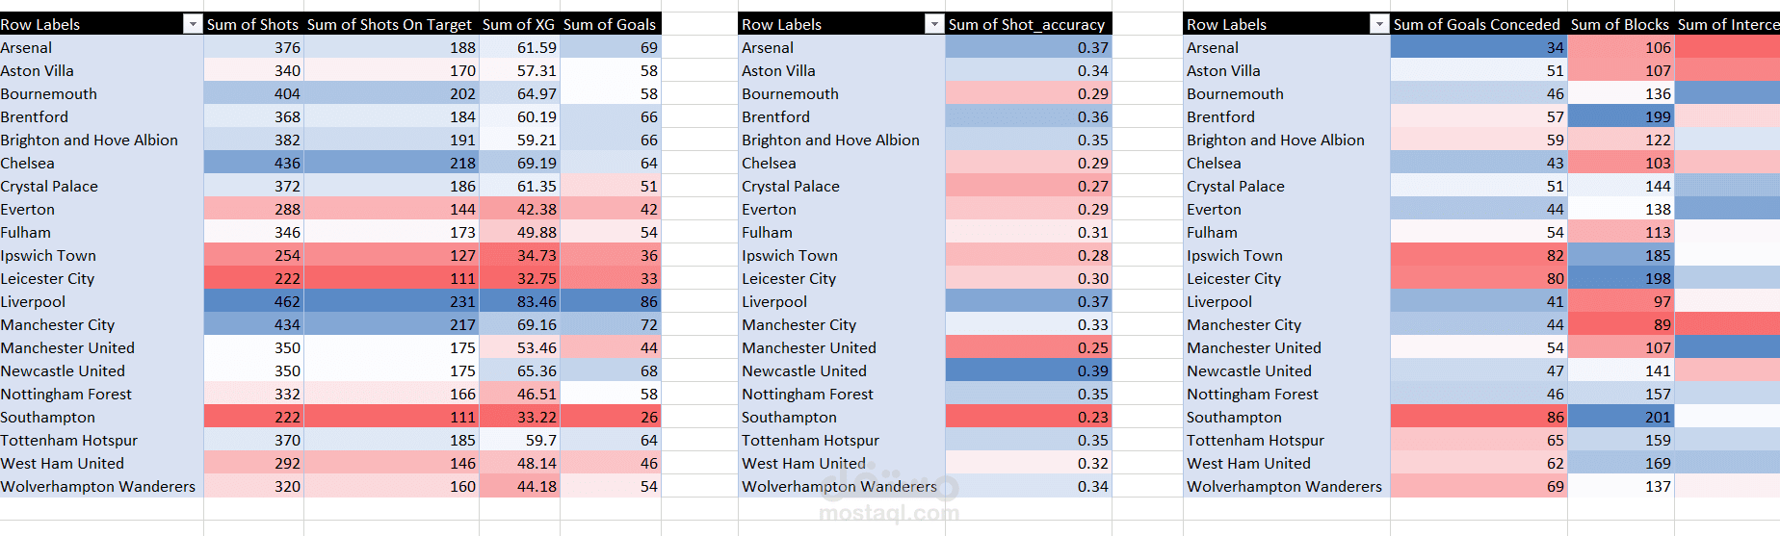Click Southampton's goals cell showing 26
The image size is (1780, 536).
click(610, 417)
